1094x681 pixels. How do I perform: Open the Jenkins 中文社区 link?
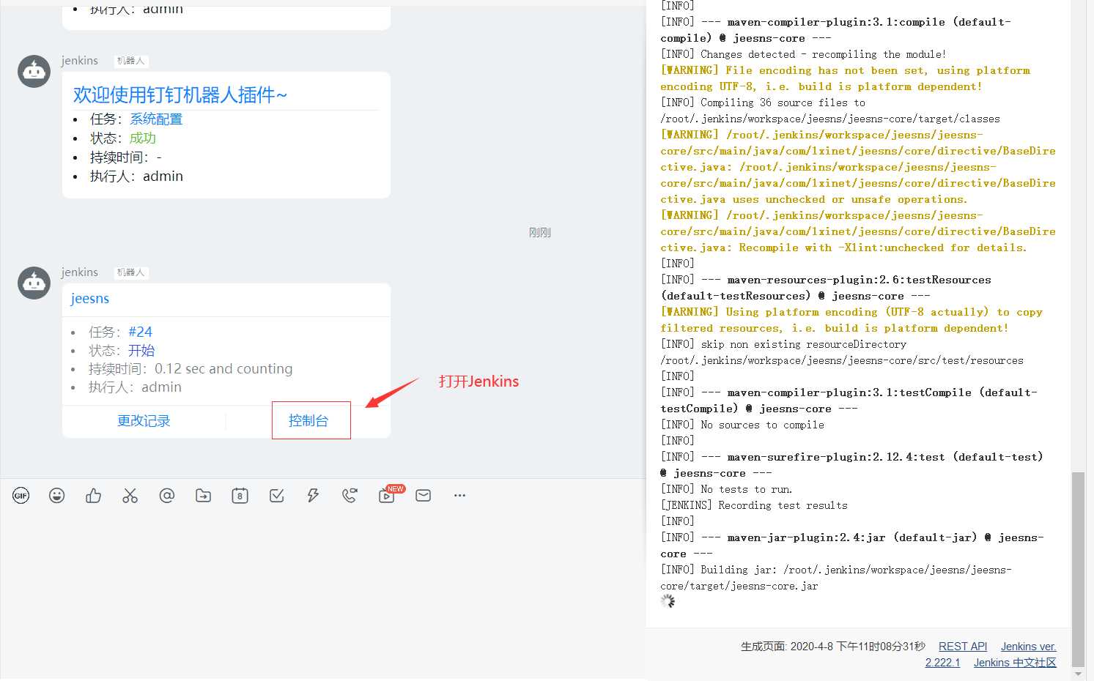tap(1015, 663)
